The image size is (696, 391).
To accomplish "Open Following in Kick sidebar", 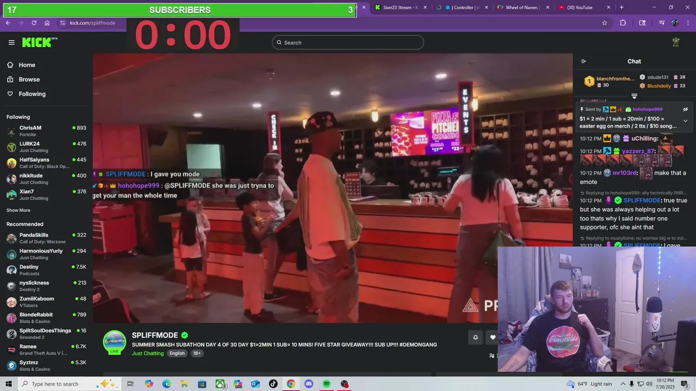I will point(32,94).
